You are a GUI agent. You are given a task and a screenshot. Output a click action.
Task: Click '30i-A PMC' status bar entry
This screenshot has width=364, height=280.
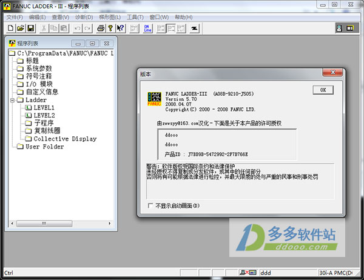tap(336, 273)
